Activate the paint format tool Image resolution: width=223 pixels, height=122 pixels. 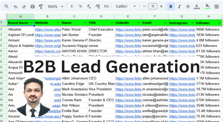pos(41,7)
